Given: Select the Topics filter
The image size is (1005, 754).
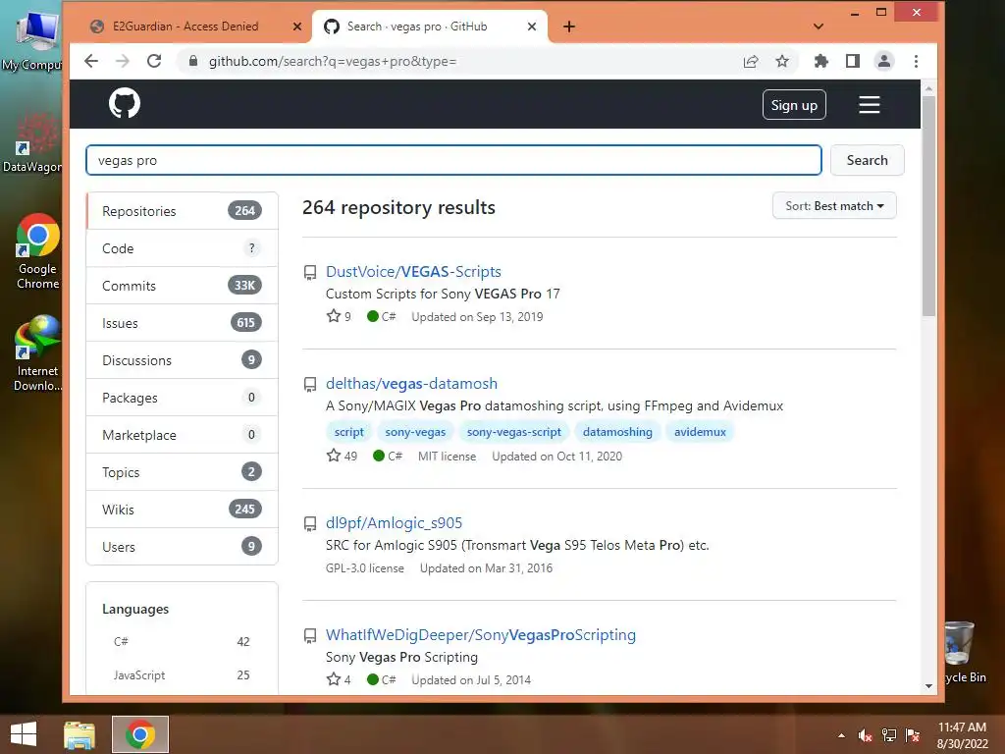Looking at the screenshot, I should [182, 472].
